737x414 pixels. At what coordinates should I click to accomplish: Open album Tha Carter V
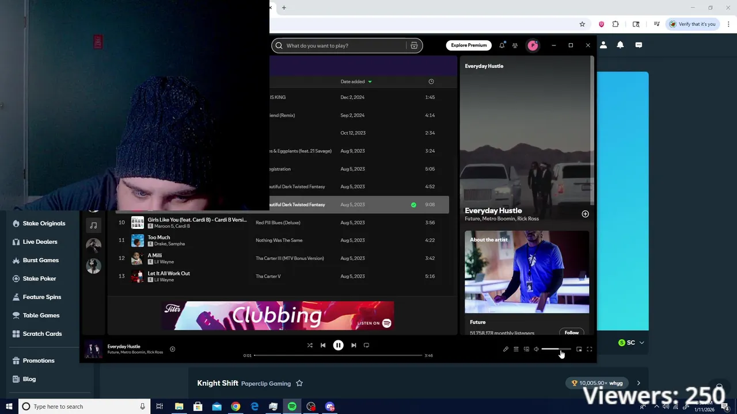coord(268,276)
